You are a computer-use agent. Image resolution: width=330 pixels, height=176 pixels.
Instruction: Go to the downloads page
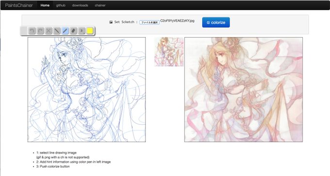coord(80,5)
